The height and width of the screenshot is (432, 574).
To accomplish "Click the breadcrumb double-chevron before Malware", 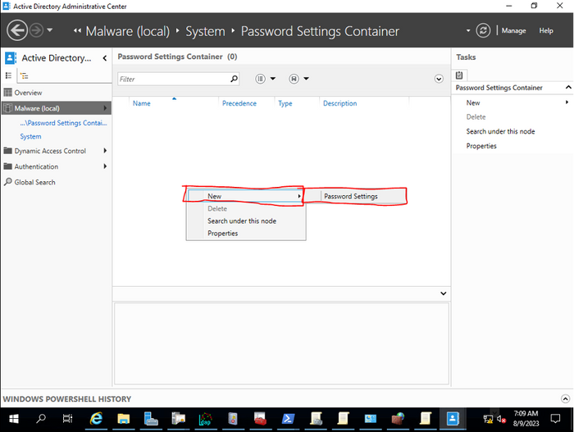I will click(77, 31).
